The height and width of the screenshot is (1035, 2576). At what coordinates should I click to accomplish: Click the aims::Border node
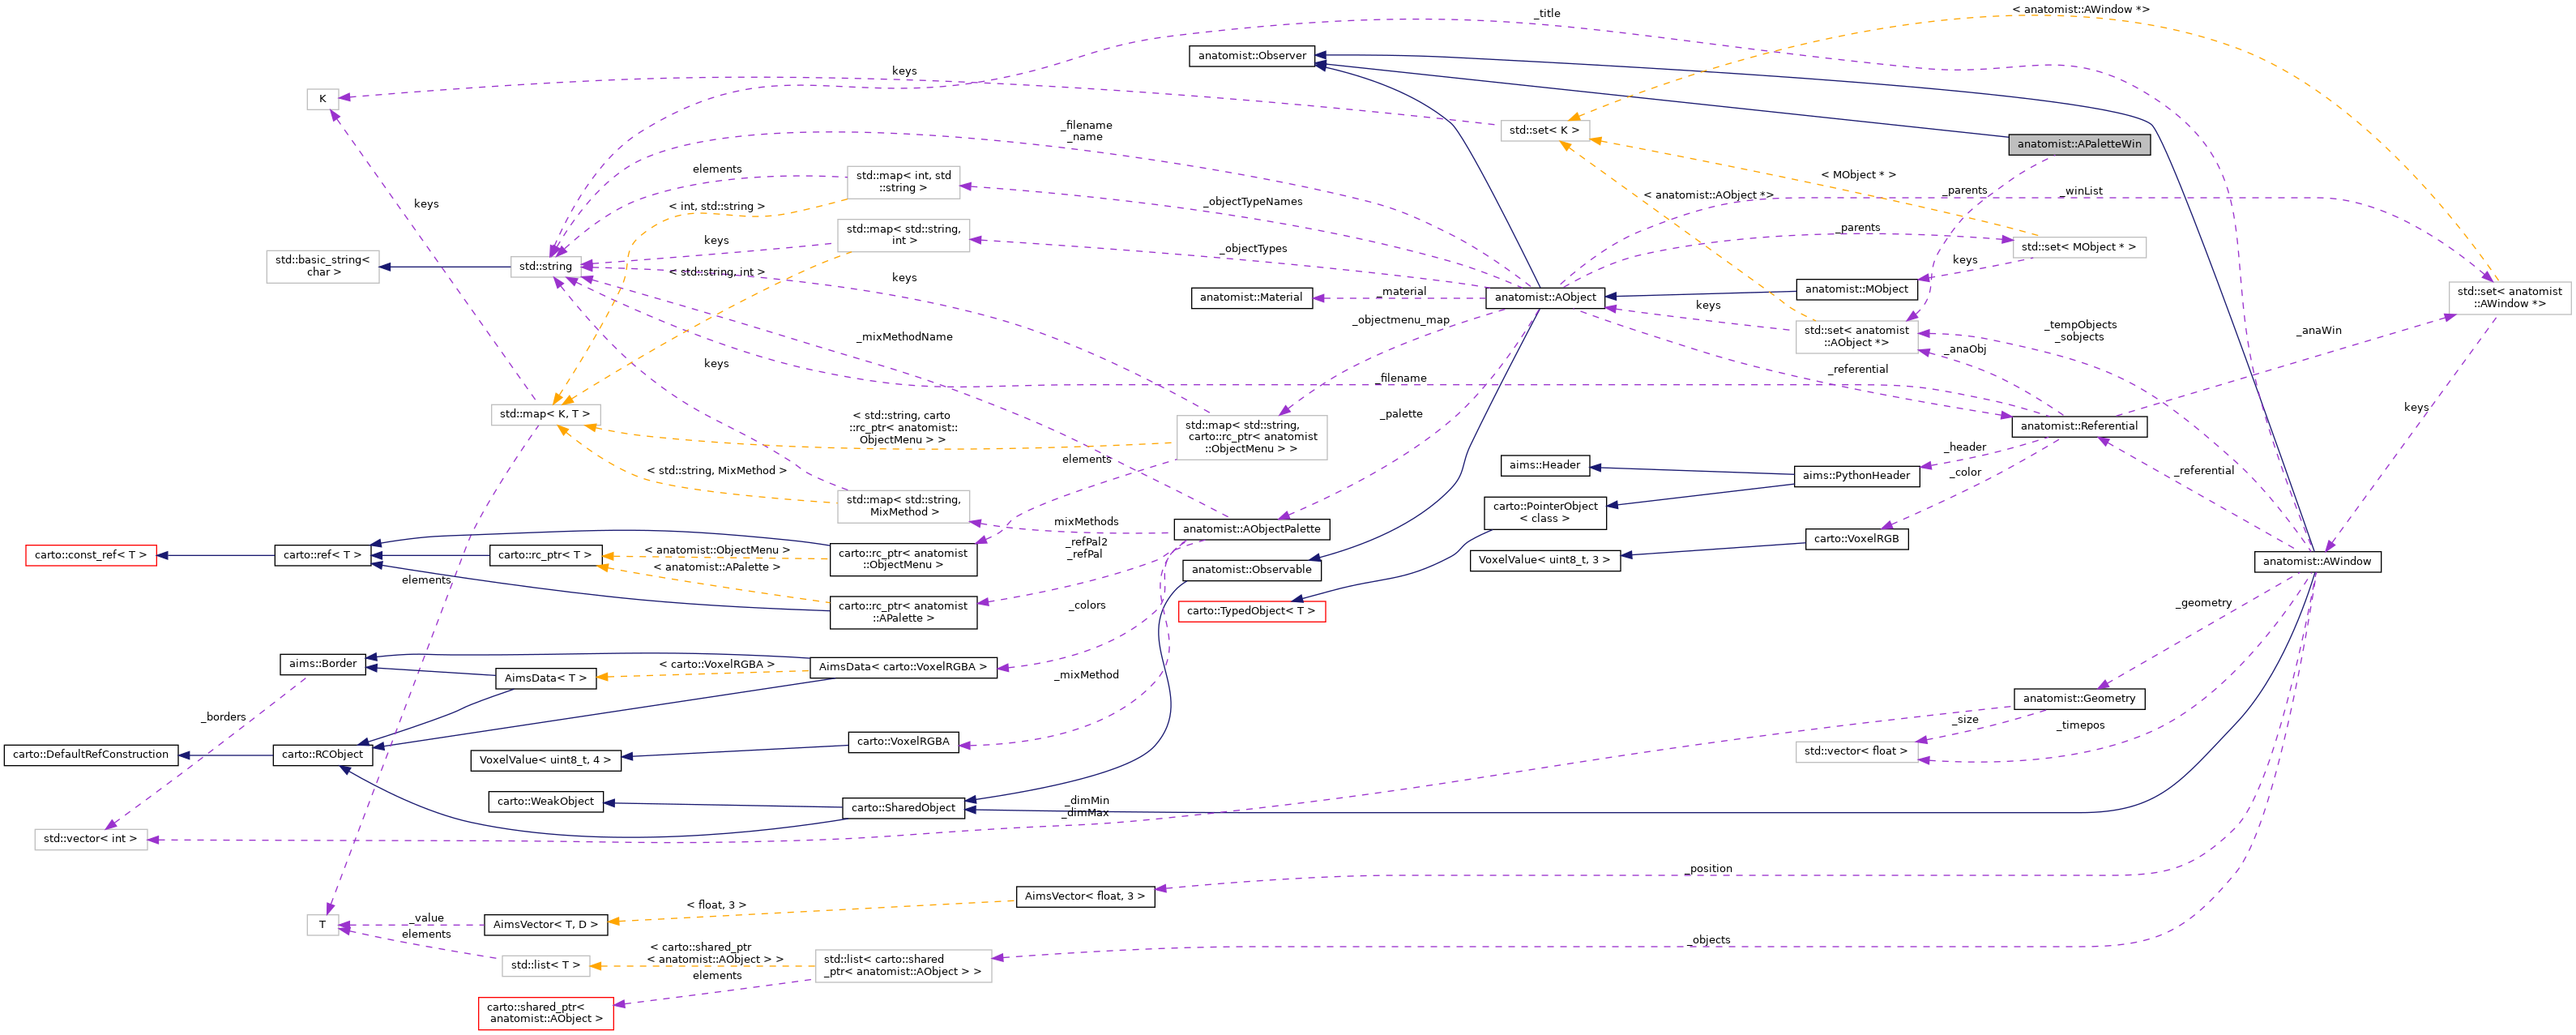pos(323,664)
